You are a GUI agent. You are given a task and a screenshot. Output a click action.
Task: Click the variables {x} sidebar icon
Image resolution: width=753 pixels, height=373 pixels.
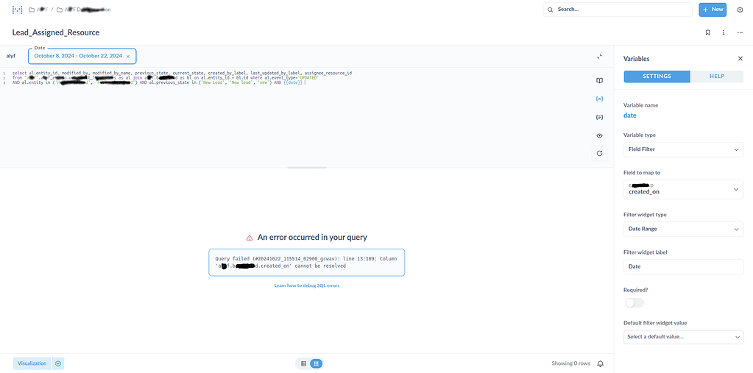(x=599, y=99)
